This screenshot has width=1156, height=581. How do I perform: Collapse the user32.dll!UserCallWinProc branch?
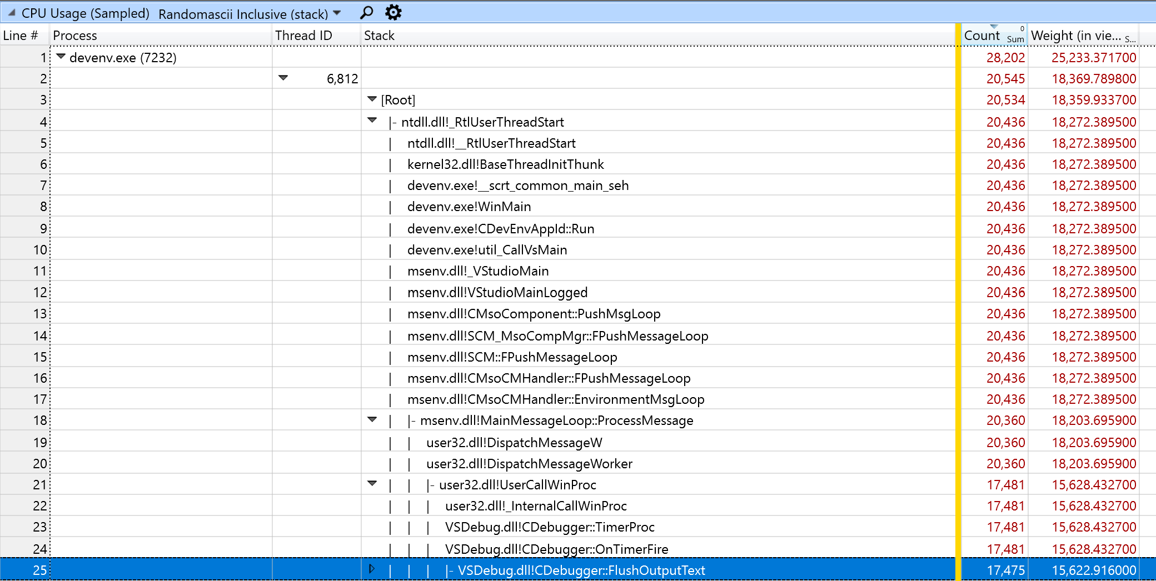click(371, 483)
